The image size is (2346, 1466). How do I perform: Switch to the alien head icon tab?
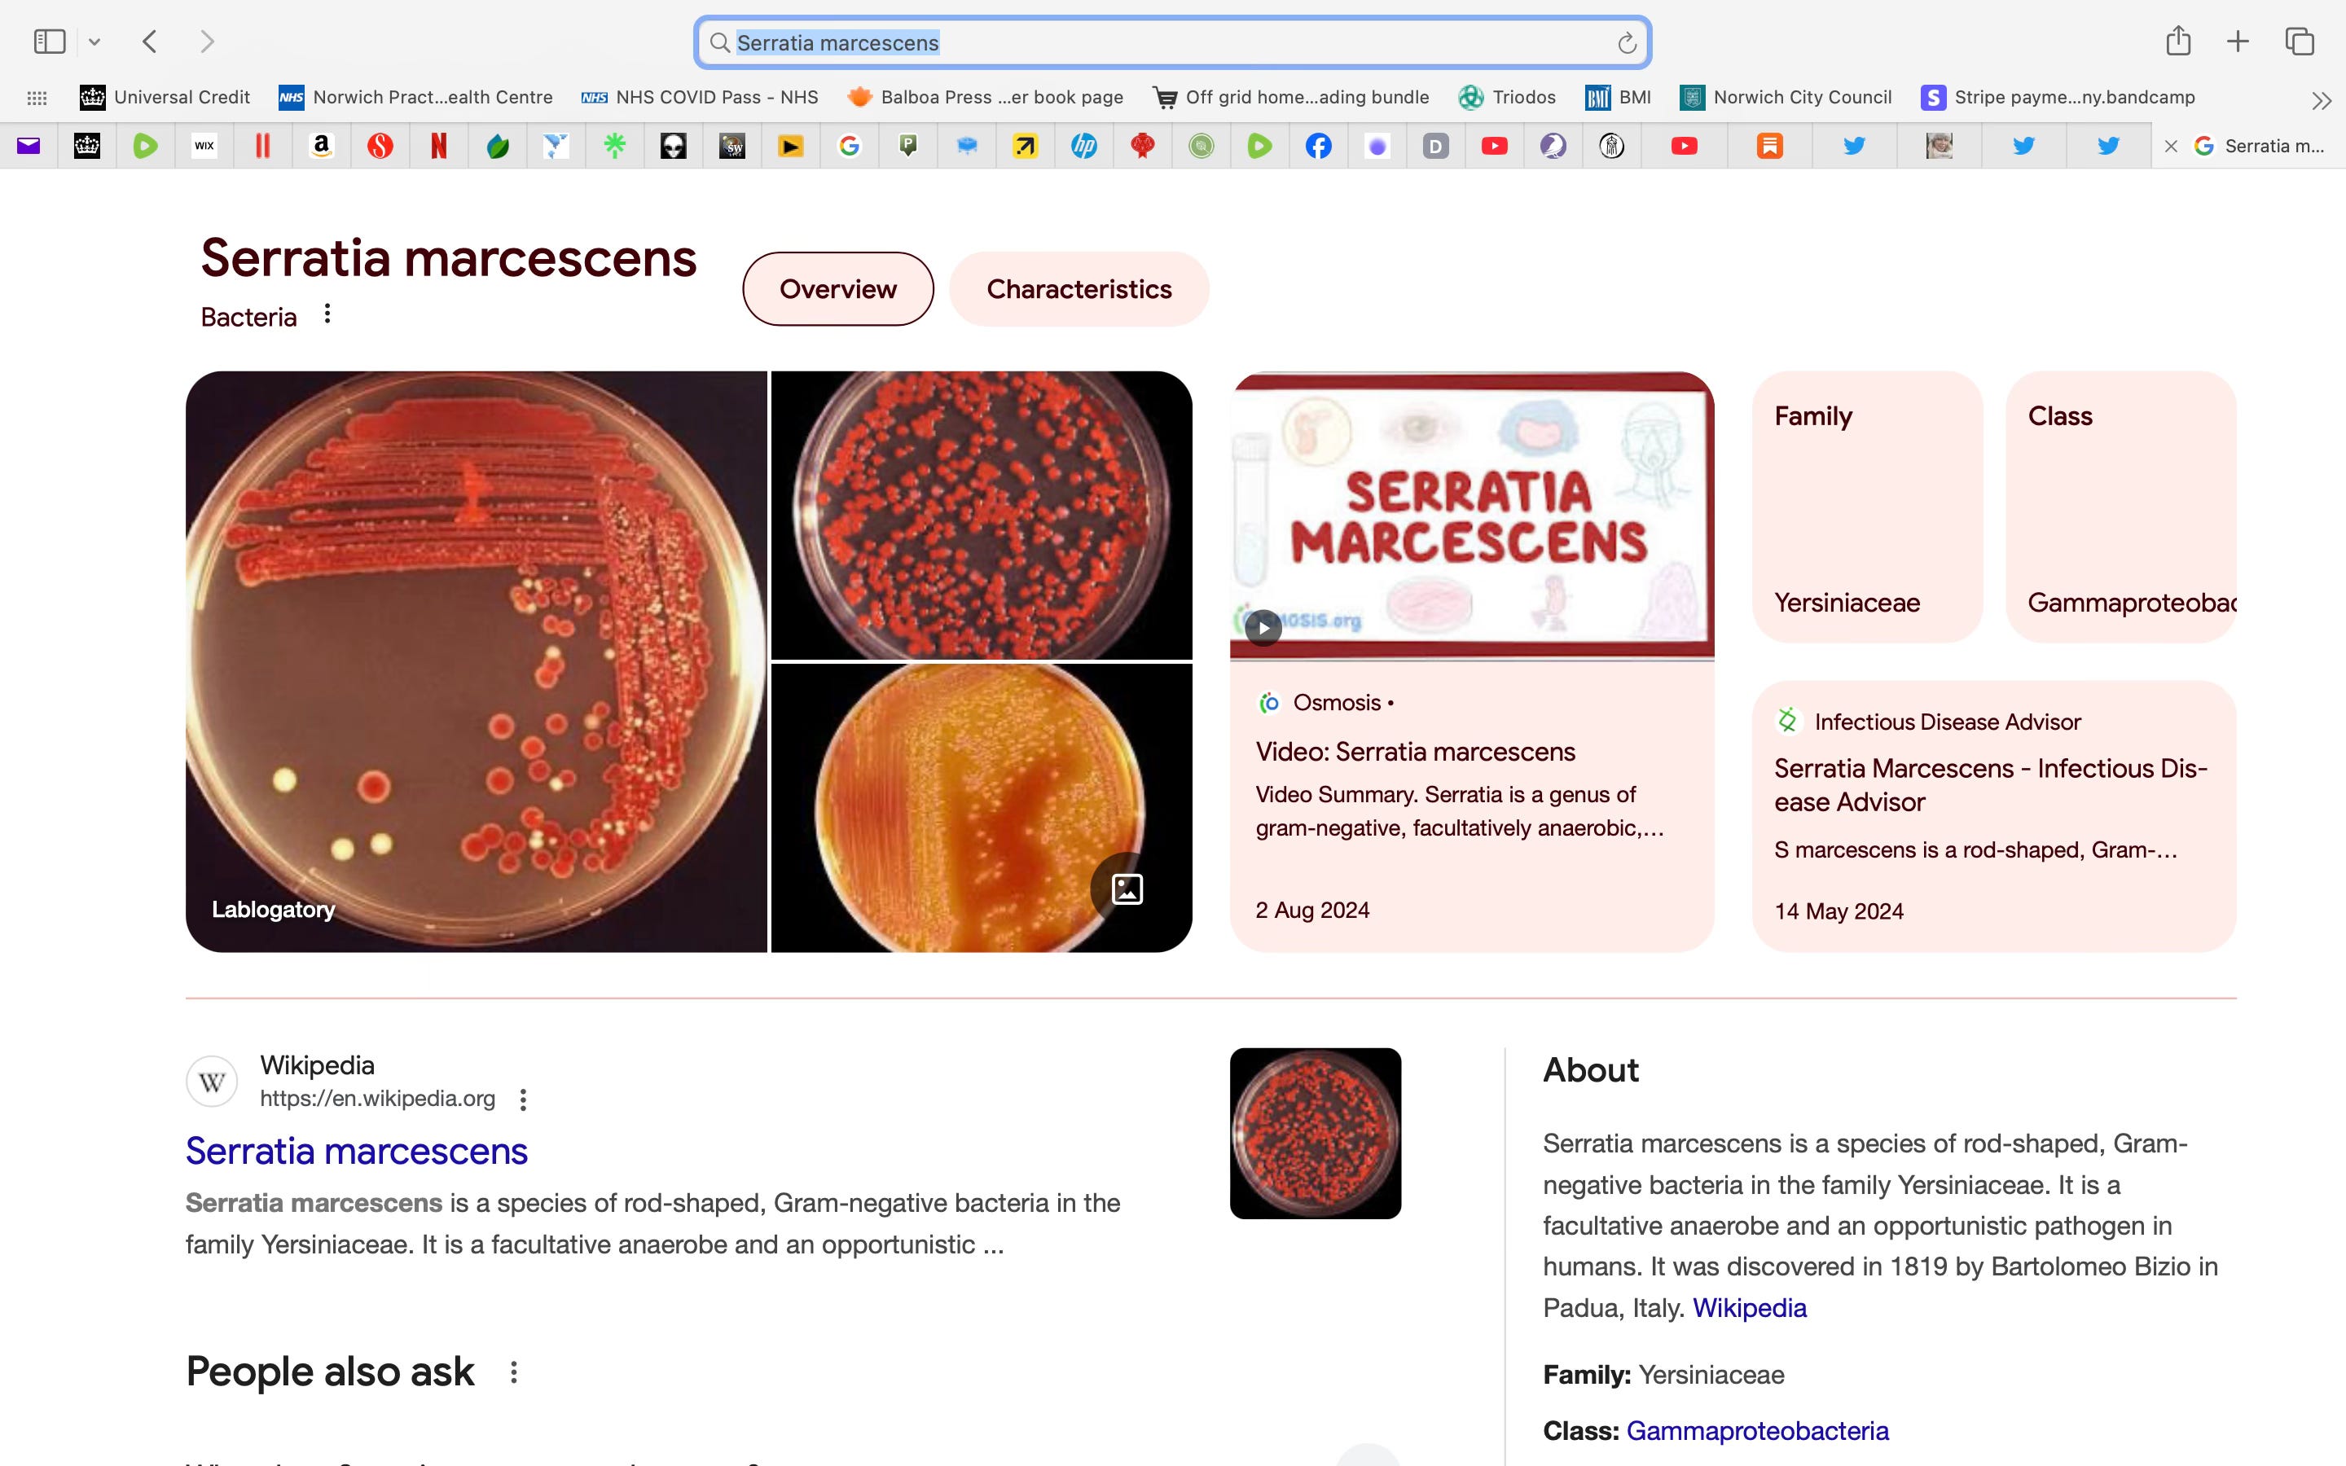[673, 147]
